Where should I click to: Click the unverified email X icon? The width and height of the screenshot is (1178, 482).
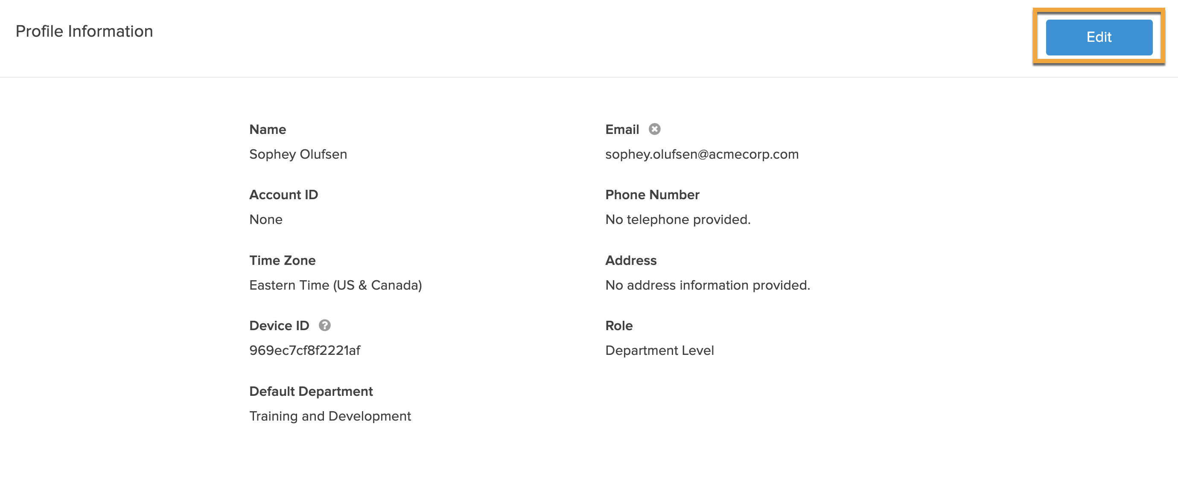(654, 129)
